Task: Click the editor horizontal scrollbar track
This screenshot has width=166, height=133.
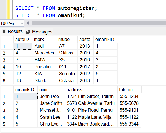Action: [99, 23]
